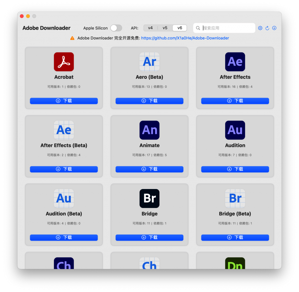Select API version v6
Screen dimensions: 299x292
coord(180,28)
